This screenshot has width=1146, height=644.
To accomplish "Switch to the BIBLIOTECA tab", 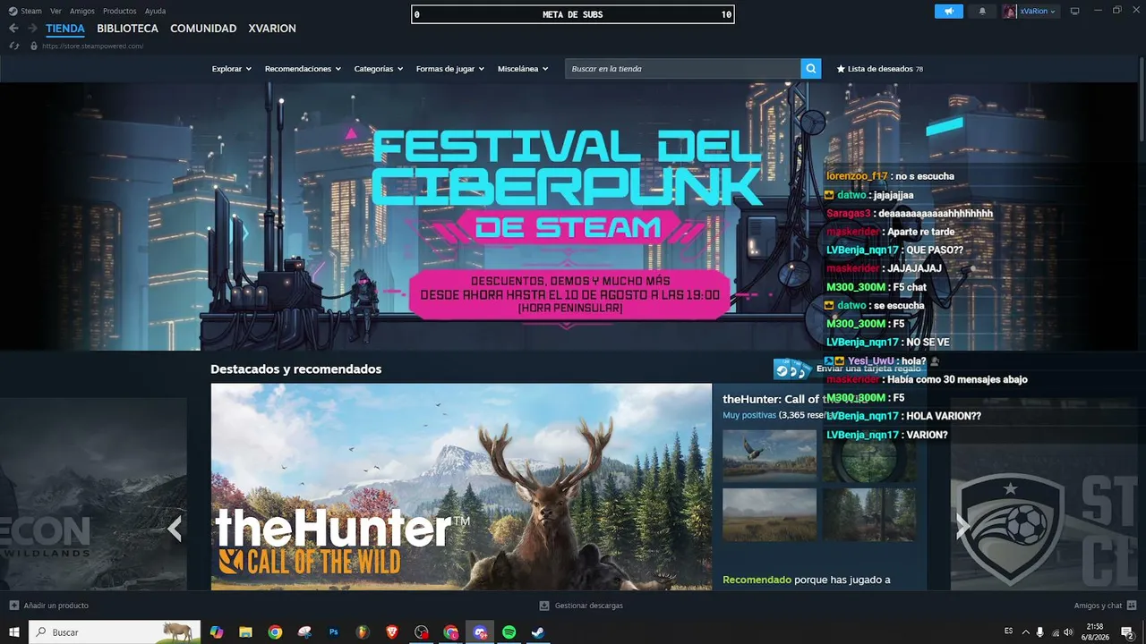I will pos(127,29).
